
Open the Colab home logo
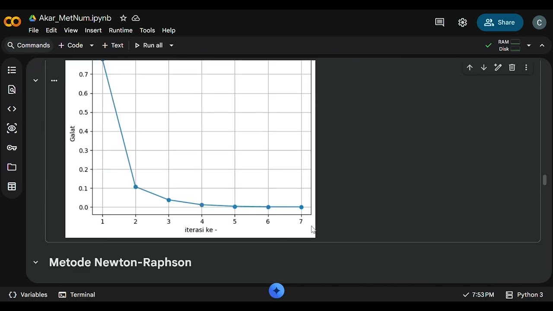[12, 22]
